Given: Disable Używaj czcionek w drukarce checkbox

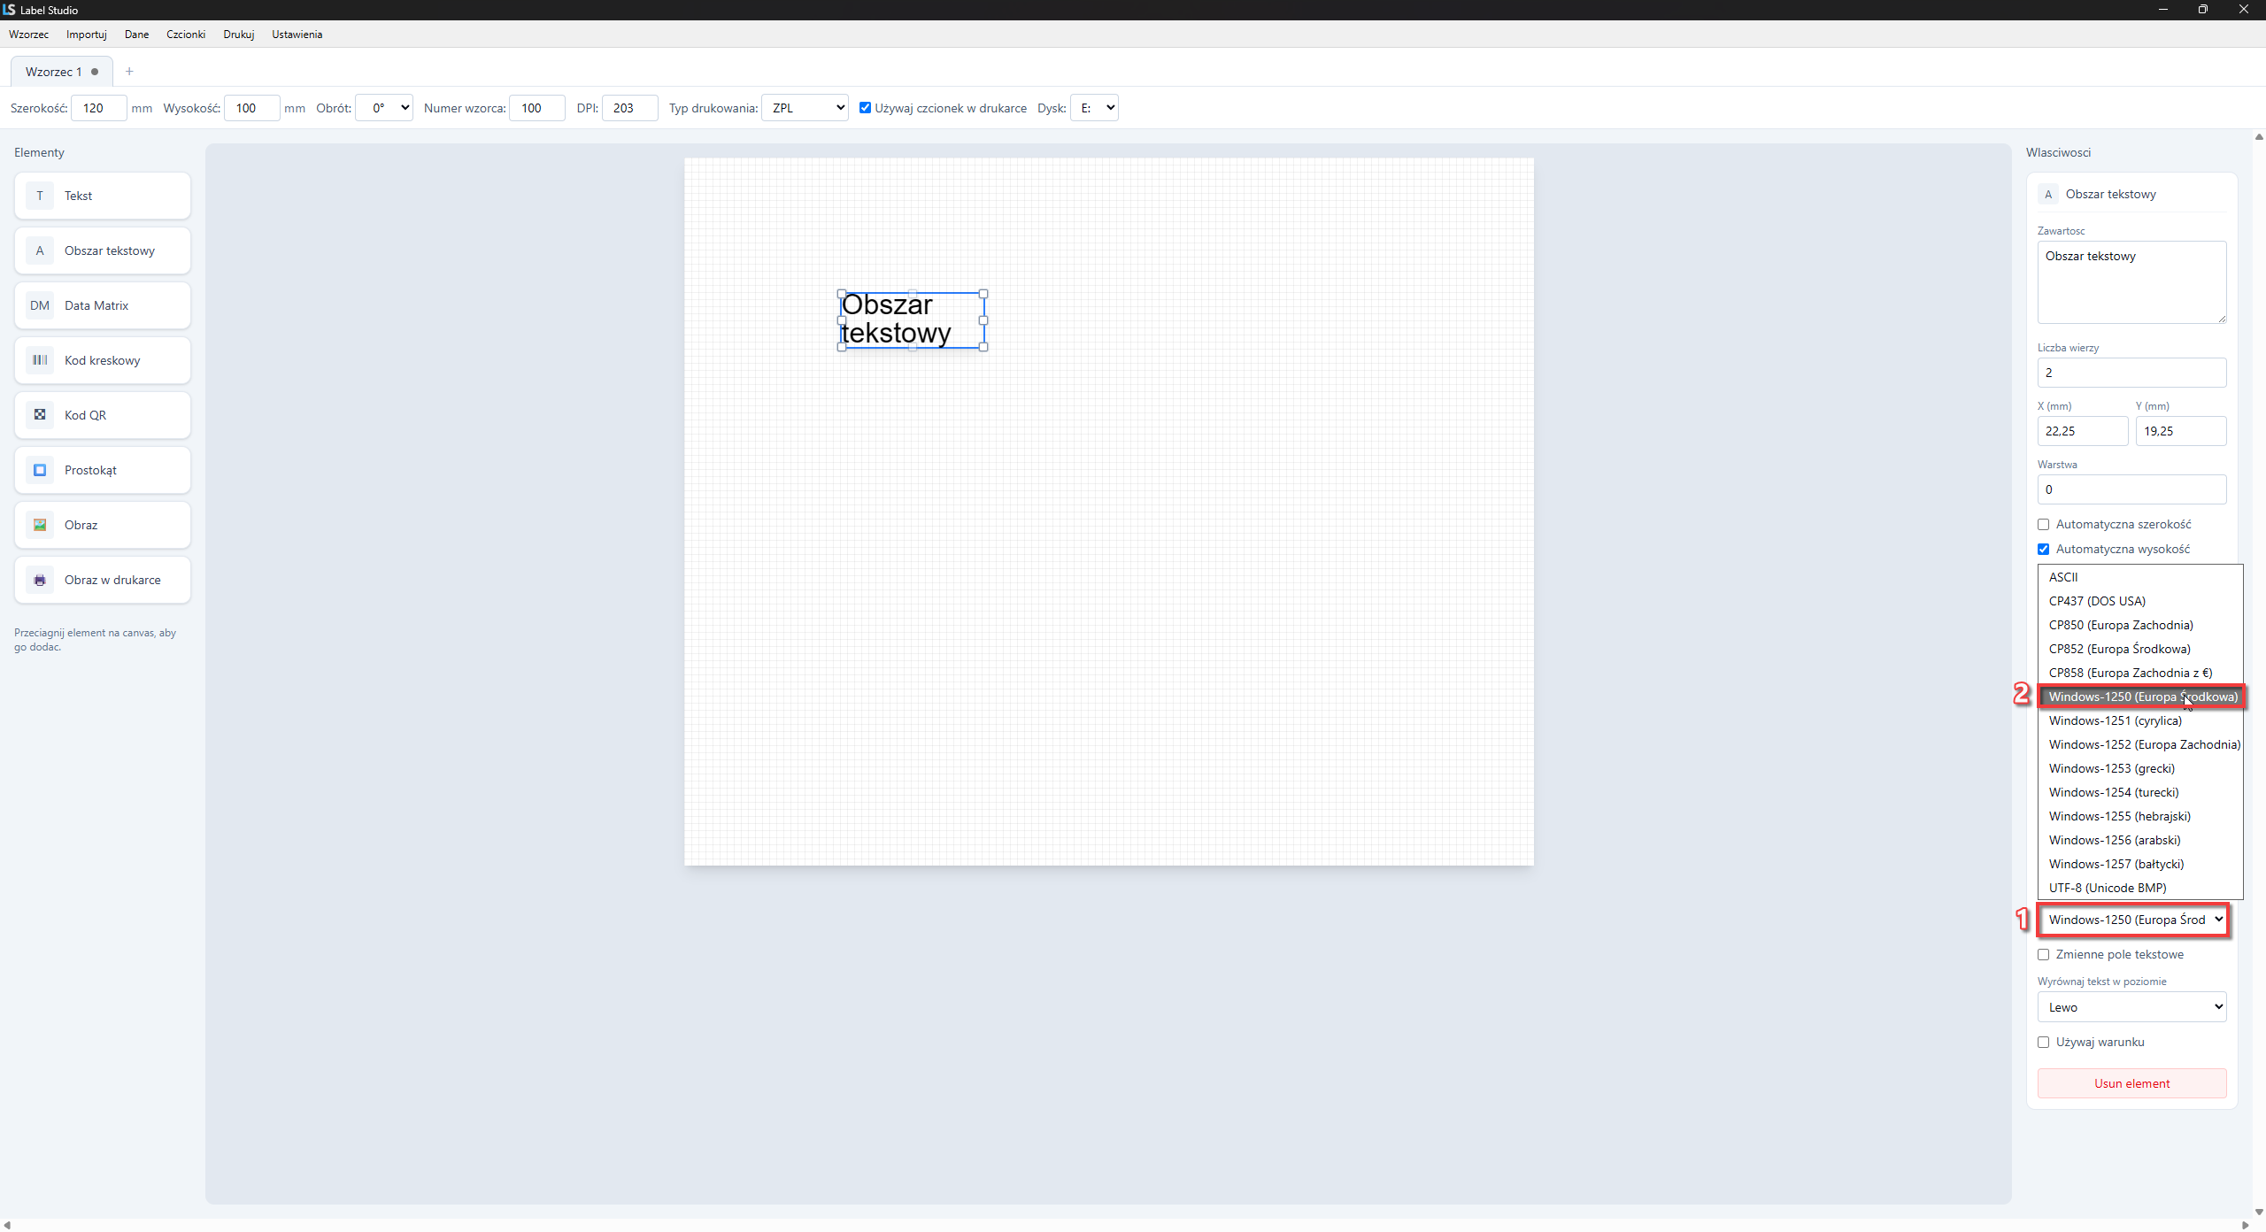Looking at the screenshot, I should point(866,108).
